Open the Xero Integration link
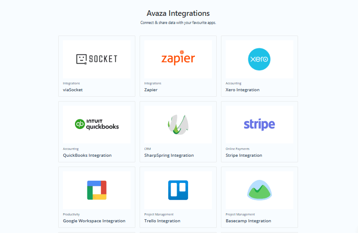358x233 pixels. (x=242, y=90)
